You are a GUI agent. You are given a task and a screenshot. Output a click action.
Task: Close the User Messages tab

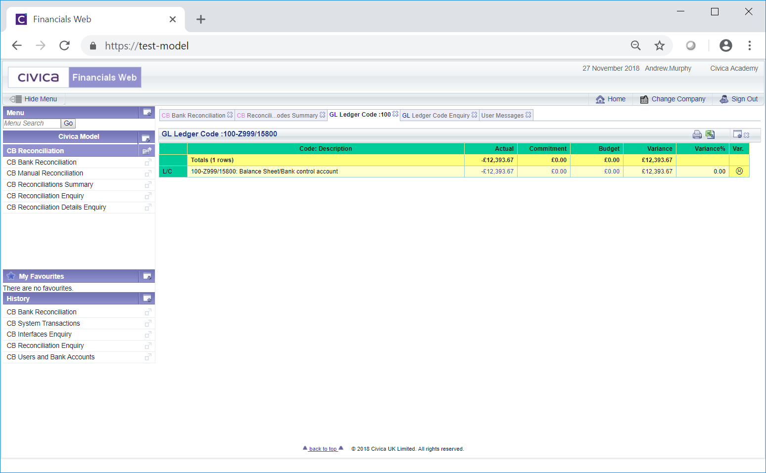click(528, 115)
